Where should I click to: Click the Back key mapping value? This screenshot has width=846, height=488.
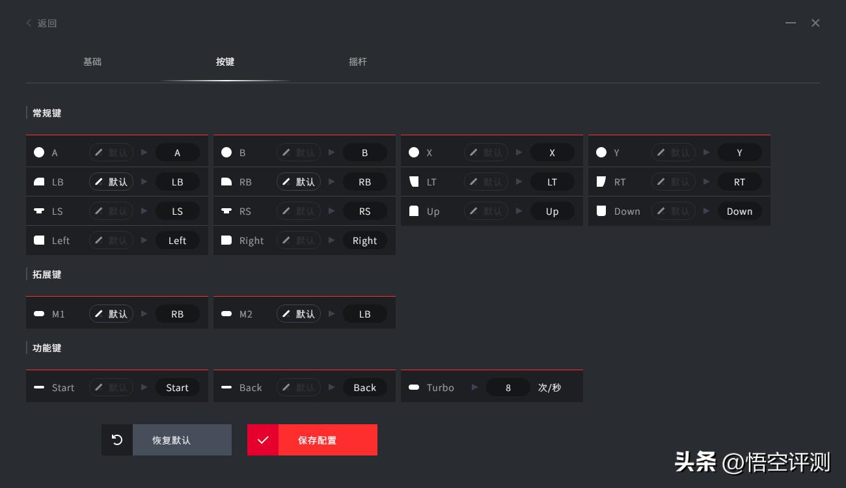click(x=365, y=387)
